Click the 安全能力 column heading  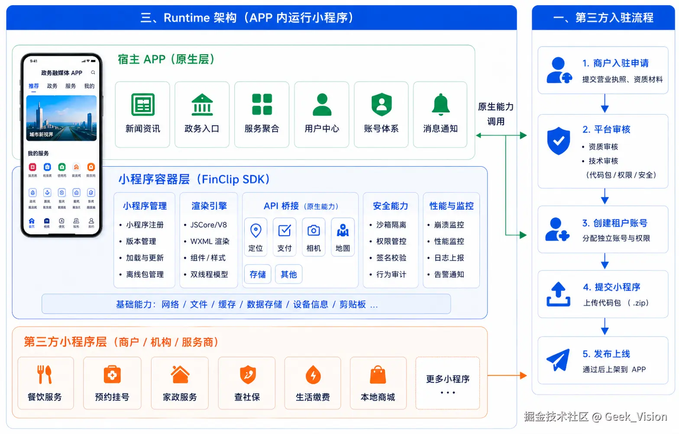(x=391, y=206)
